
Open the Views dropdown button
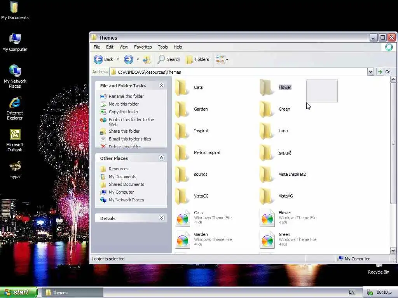coord(222,59)
